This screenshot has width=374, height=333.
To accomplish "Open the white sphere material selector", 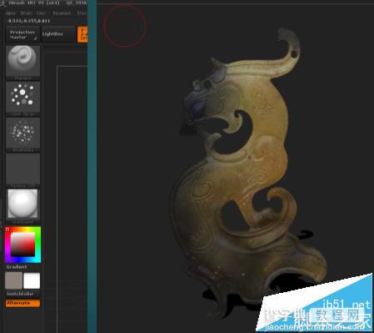I will (22, 205).
